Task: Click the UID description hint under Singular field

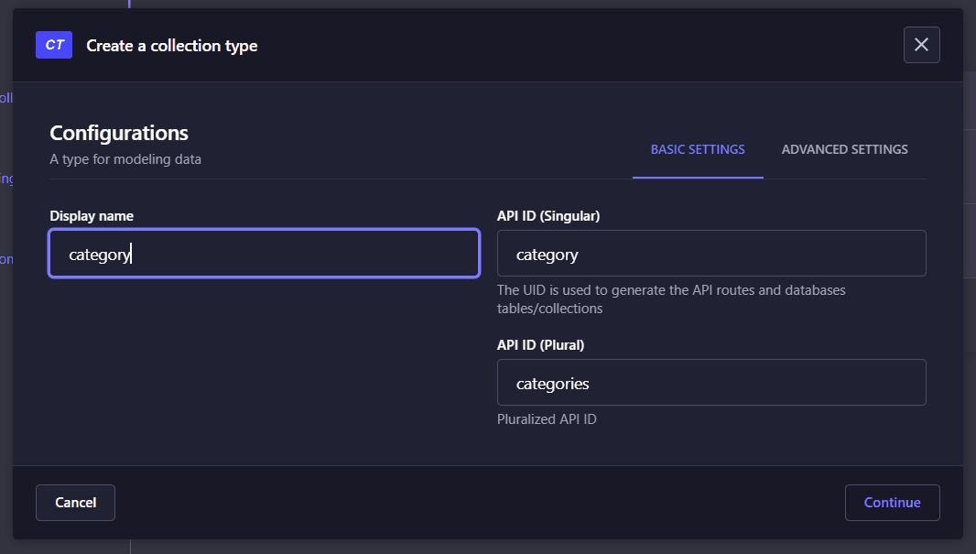Action: point(671,299)
